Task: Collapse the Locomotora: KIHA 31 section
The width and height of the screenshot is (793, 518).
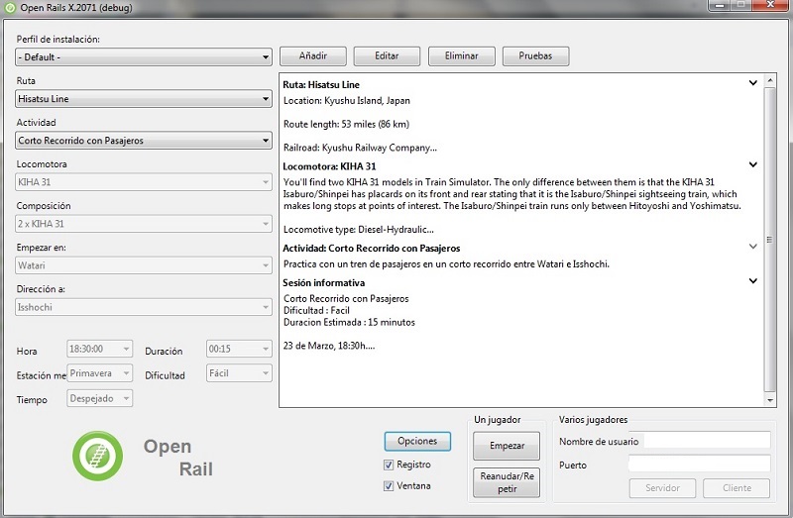Action: (x=753, y=165)
